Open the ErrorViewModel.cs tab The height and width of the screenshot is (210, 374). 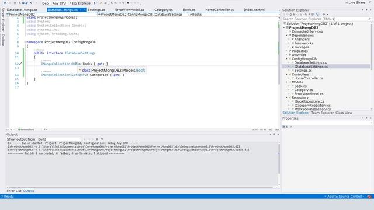130,10
